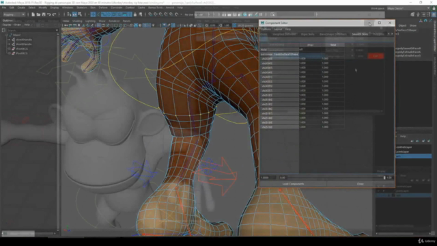Click the New Scene icon

coord(33,14)
